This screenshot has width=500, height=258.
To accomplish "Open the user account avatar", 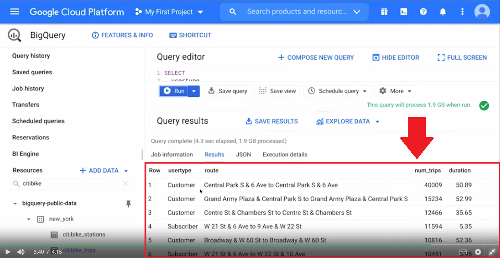I will pos(482,12).
